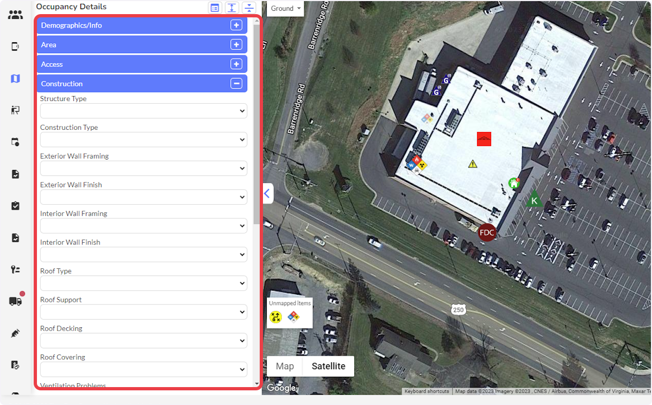Click the Unmapped items label
This screenshot has width=652, height=405.
290,303
